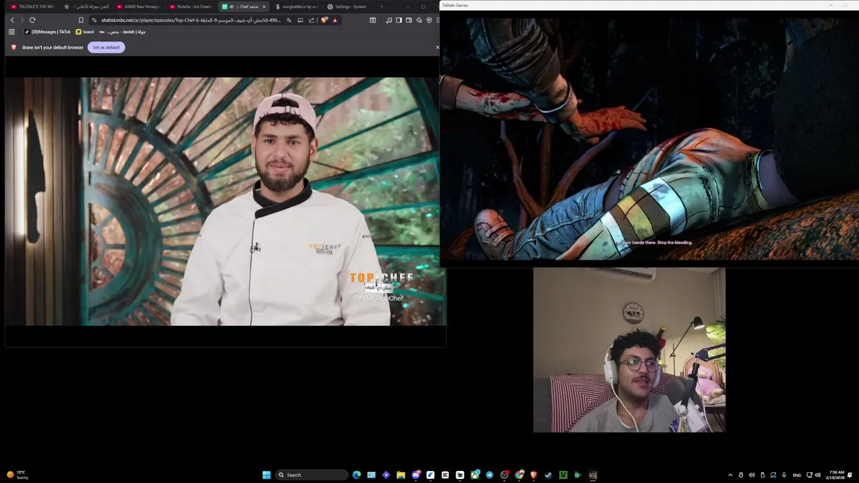Open the ENG language switcher
The width and height of the screenshot is (859, 483).
(797, 475)
